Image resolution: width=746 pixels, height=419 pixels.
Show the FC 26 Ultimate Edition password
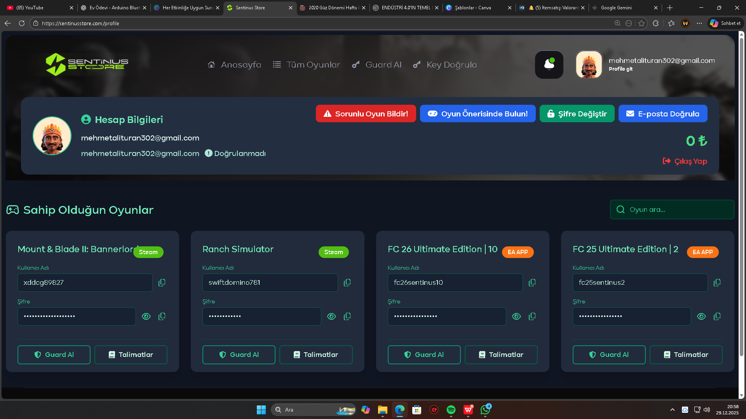tap(516, 317)
